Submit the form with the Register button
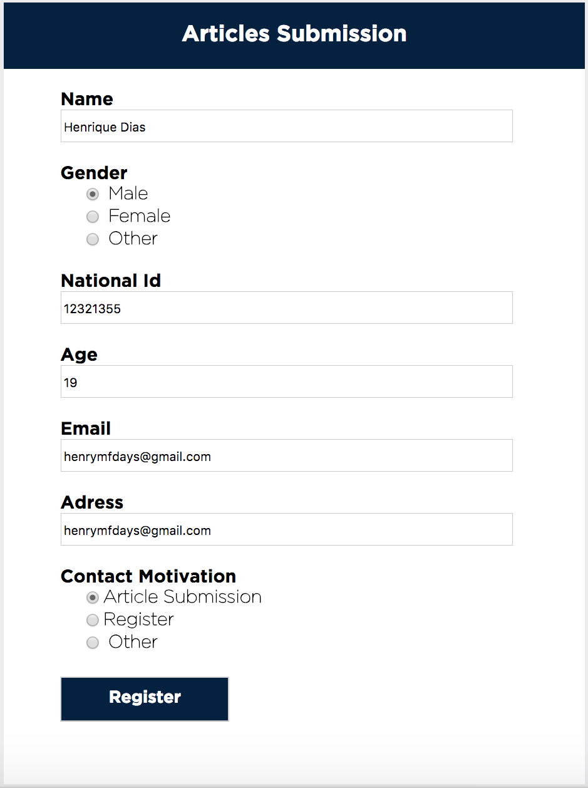 [x=145, y=699]
